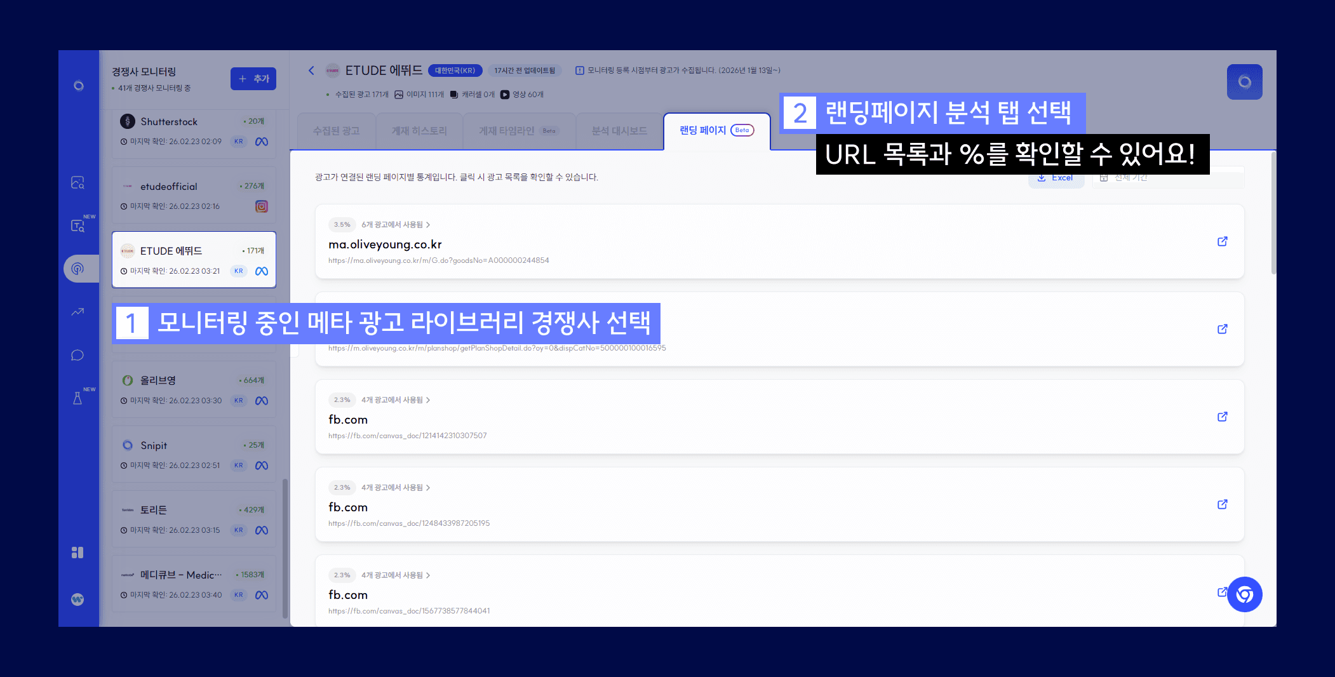Viewport: 1335px width, 677px height.
Task: Open the m.oliveyoung.co.kr planshop URL link
Action: 497,348
